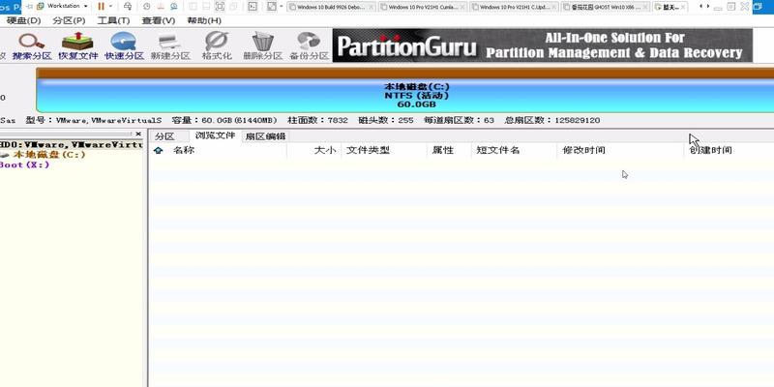Click the 删除分区 delete partition trash icon
The width and height of the screenshot is (774, 387).
pyautogui.click(x=263, y=45)
